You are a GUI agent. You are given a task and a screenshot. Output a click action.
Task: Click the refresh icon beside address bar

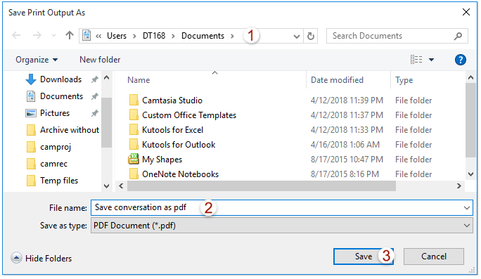point(310,36)
